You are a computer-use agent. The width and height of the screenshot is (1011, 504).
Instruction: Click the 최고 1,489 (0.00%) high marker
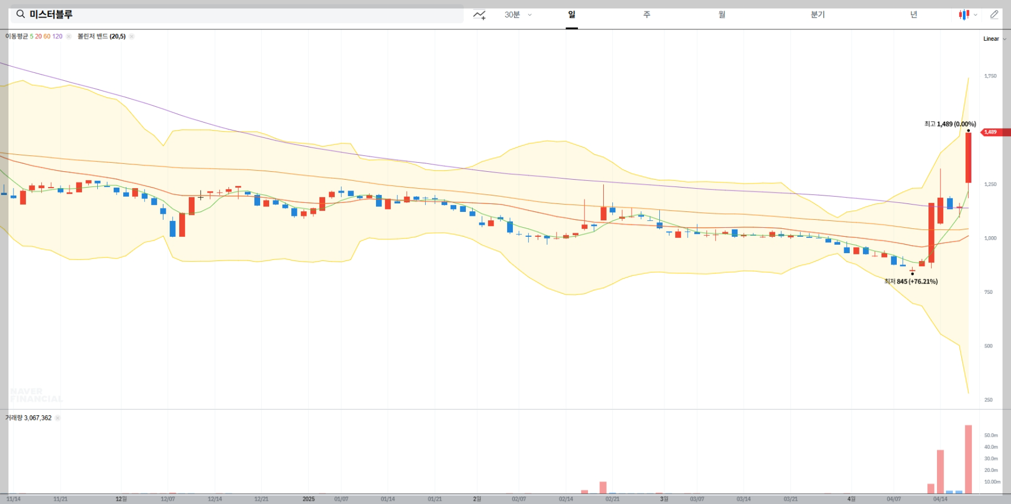950,124
